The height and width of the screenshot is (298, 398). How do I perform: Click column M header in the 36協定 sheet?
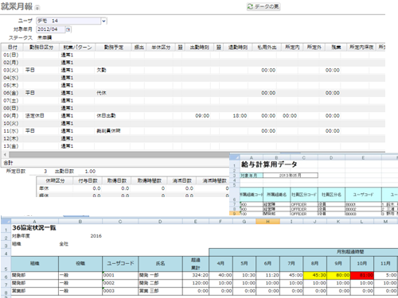click(385, 222)
